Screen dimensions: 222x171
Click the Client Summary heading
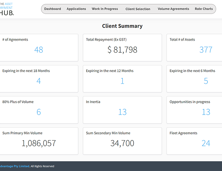122,26
